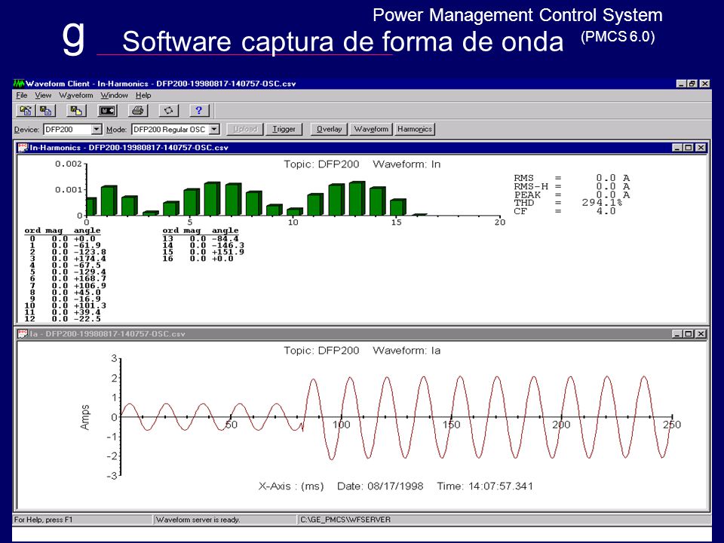Minimize the Waveform Client main window

coord(681,84)
